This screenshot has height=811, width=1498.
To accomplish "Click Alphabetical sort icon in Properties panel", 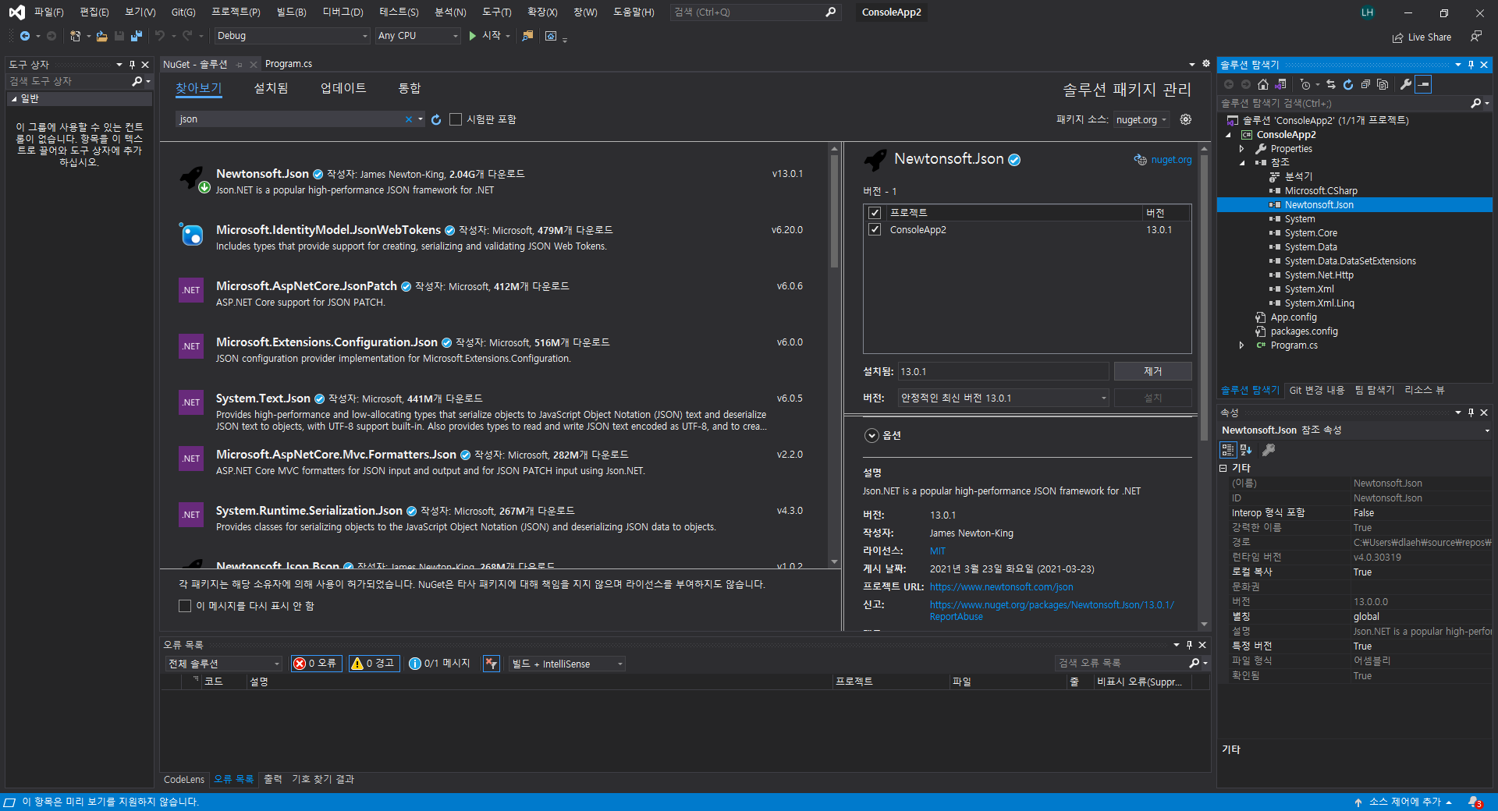I will point(1246,450).
